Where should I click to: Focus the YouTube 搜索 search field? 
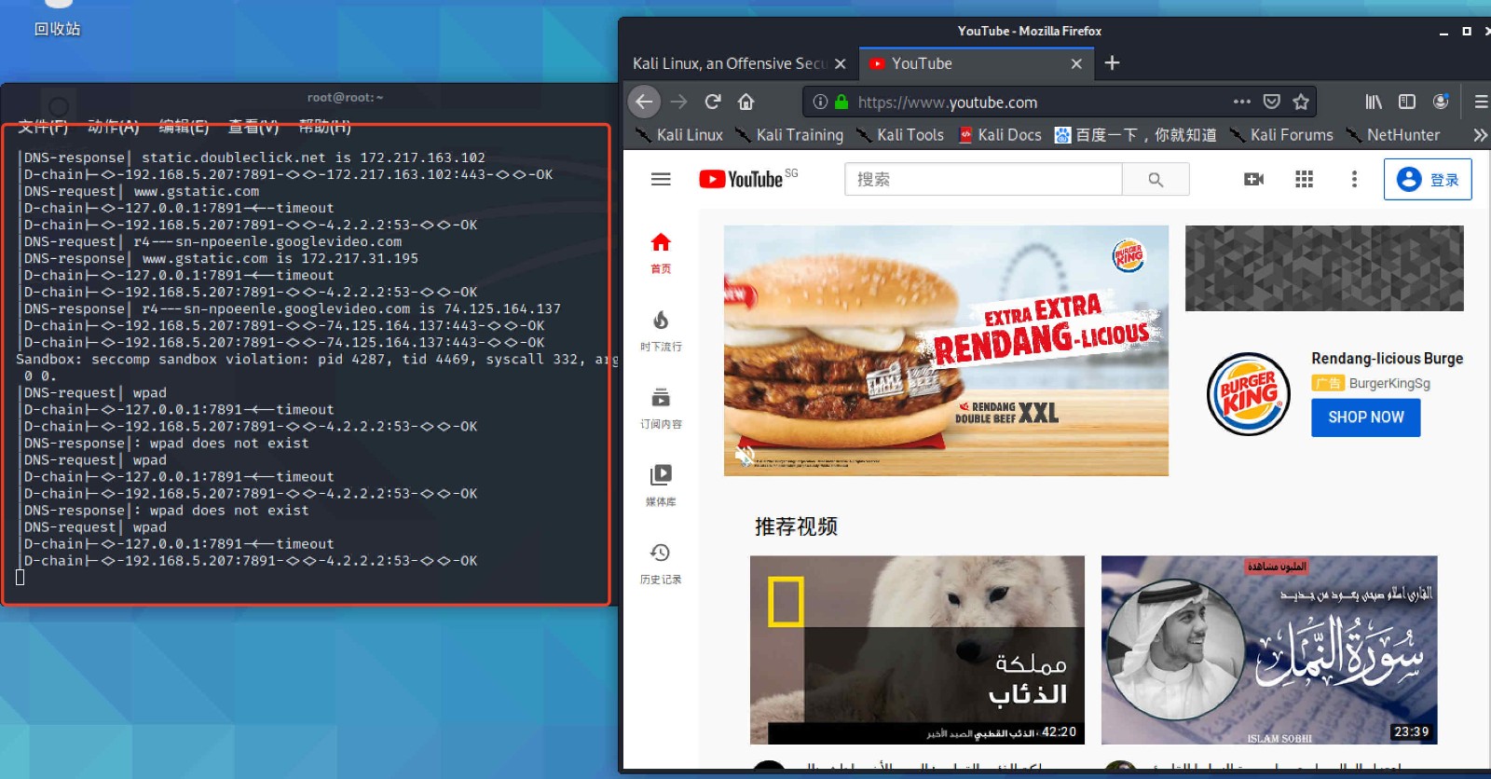tap(983, 179)
